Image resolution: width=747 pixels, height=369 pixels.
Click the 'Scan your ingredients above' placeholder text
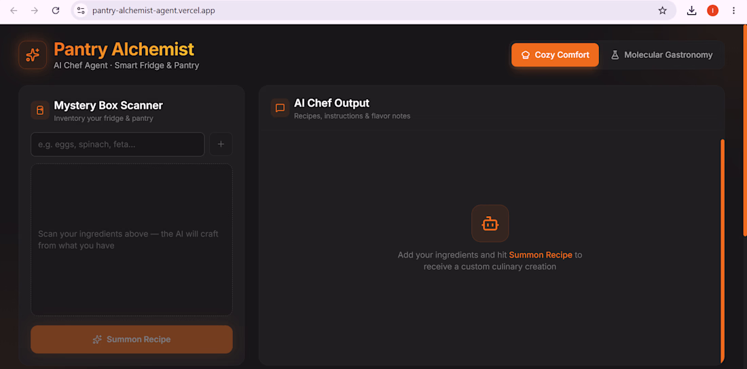click(128, 240)
